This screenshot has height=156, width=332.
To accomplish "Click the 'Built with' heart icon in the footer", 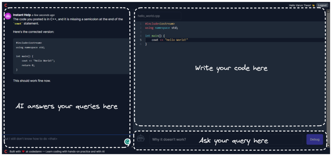I will (23, 151).
